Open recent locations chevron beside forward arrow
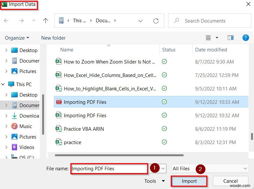Screen dimensions: 254x189 pyautogui.click(x=34, y=21)
